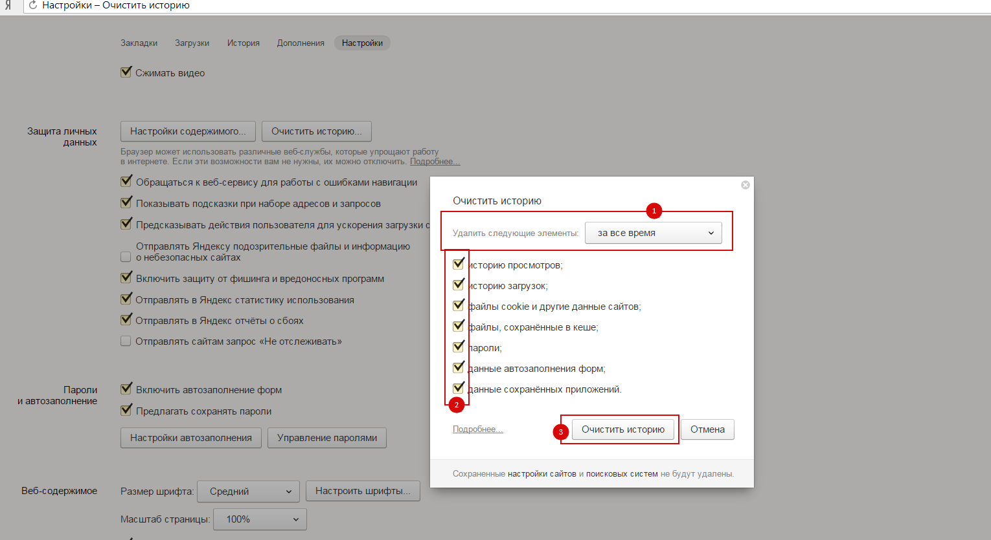Screen dimensions: 991x540
Task: Toggle данные сохранённых приложений checkbox
Action: 459,388
